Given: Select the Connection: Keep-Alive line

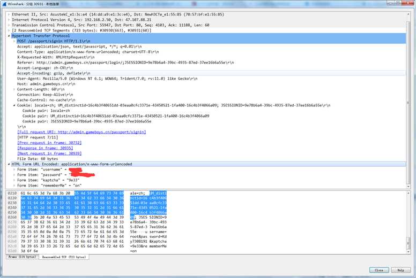Looking at the screenshot, I should pos(45,95).
